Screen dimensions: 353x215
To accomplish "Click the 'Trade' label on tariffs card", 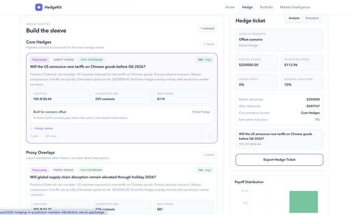I will [x=34, y=136].
